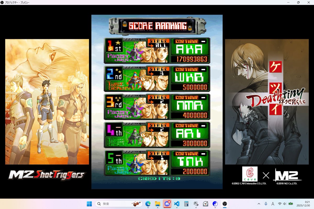Viewport: 314px width, 209px height.
Task: Select the 5th place name TNK
Action: pos(189,162)
